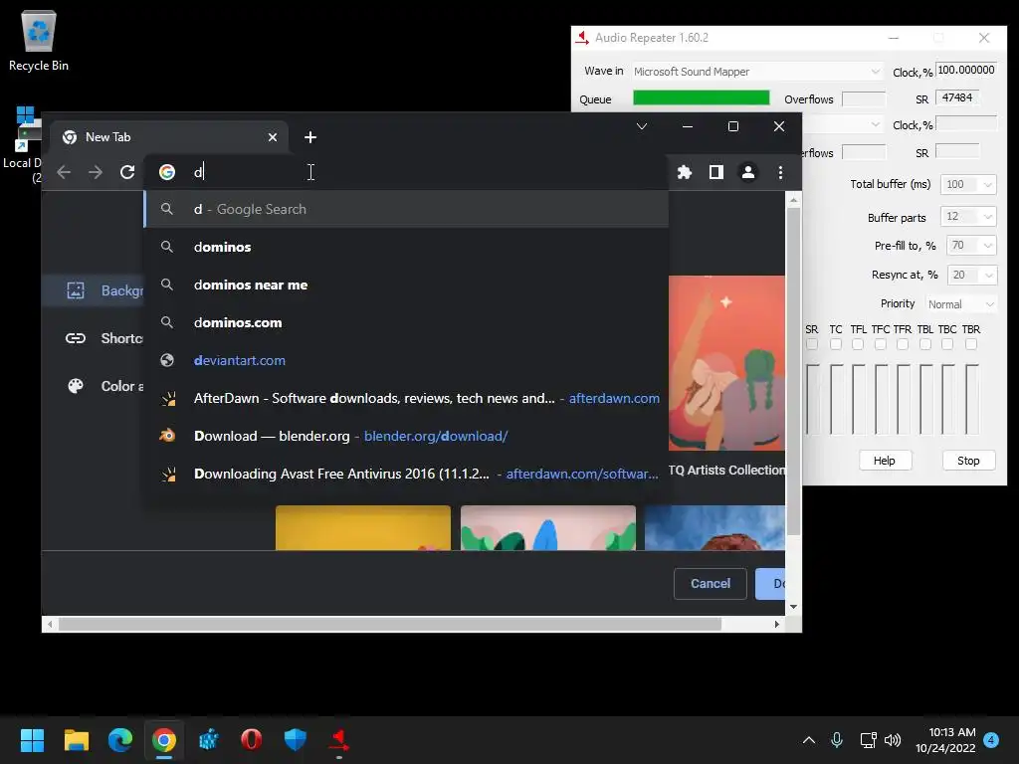Select the New Tab tab
This screenshot has width=1019, height=764.
[169, 137]
